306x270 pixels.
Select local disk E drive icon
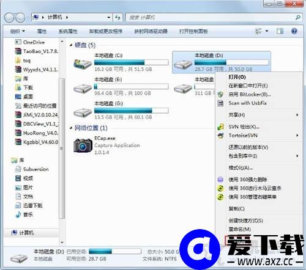click(83, 88)
